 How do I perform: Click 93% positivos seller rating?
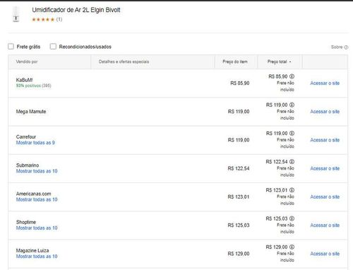28,86
